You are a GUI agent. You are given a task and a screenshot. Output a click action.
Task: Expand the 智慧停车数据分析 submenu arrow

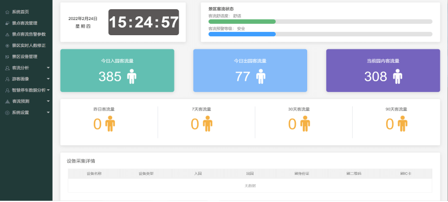tap(48, 90)
